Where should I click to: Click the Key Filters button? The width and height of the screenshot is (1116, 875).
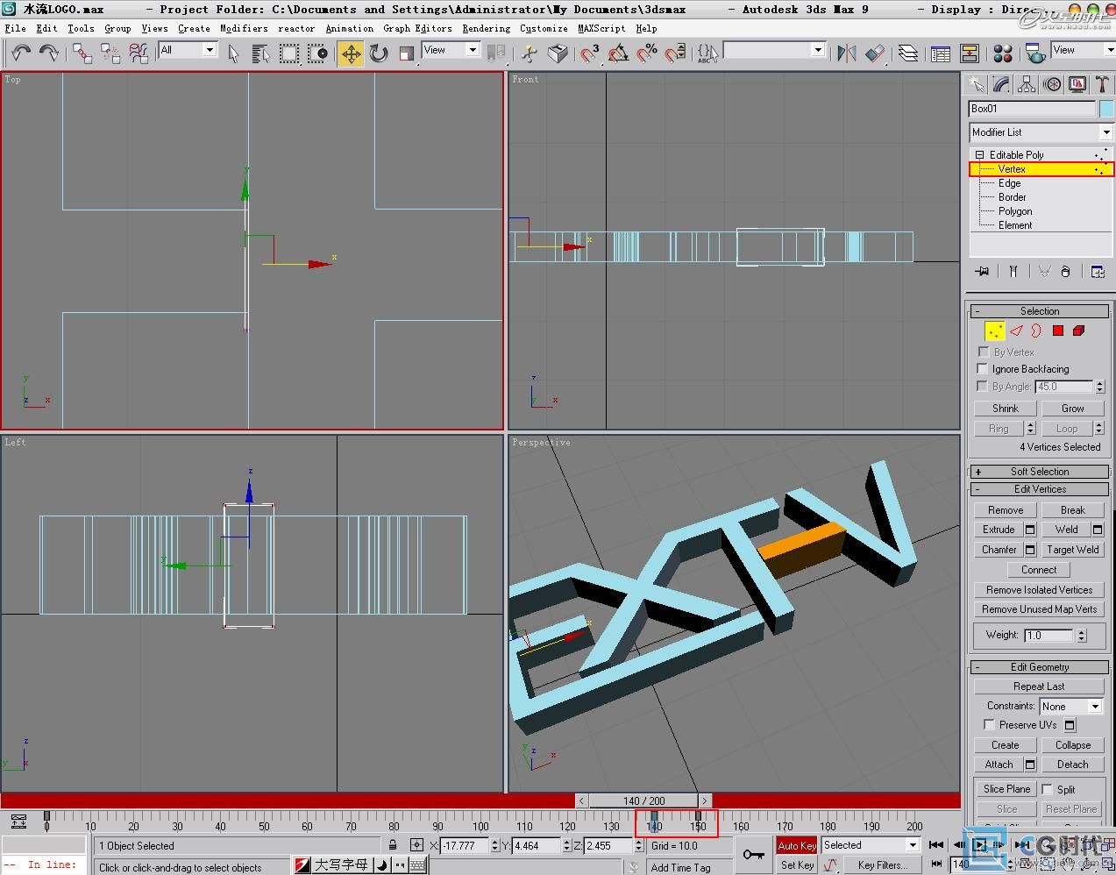[883, 864]
